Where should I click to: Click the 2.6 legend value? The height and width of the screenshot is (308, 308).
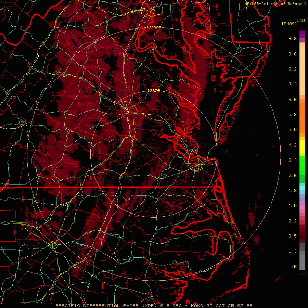tap(293, 176)
